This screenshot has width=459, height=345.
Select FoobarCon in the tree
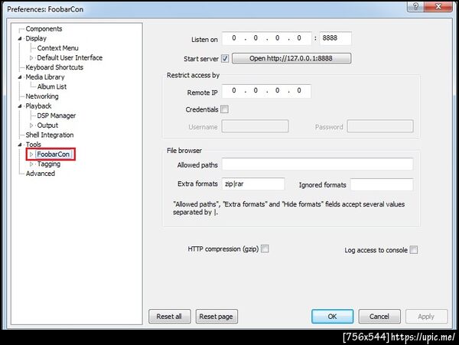pos(54,155)
